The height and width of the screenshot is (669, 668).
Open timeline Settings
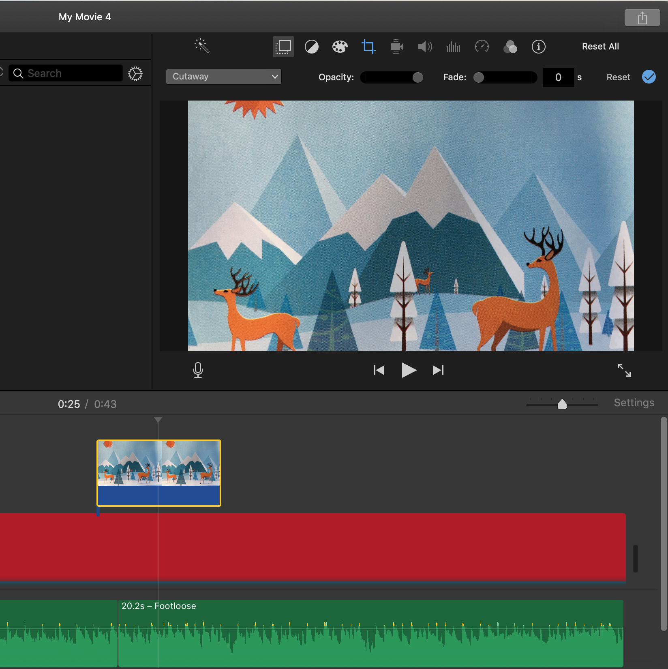click(634, 403)
